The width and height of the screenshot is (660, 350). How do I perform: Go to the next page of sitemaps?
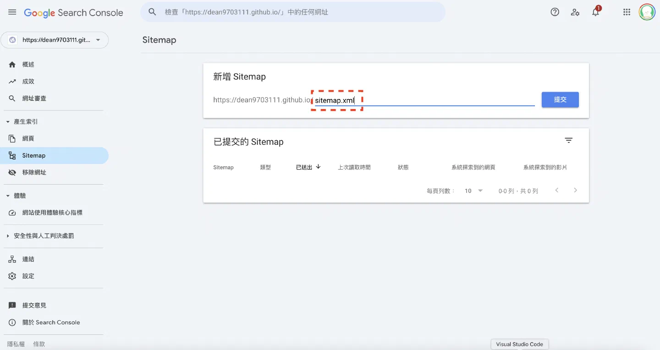click(576, 191)
